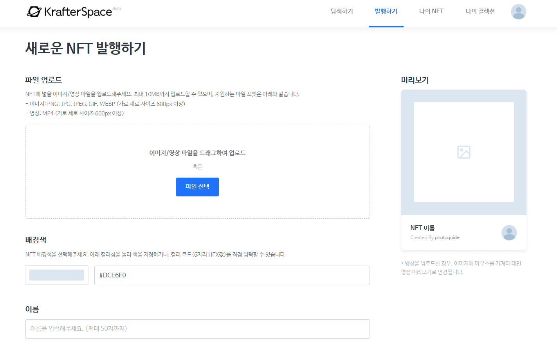Click the image placeholder icon in the preview frame
Image resolution: width=557 pixels, height=347 pixels.
(464, 152)
